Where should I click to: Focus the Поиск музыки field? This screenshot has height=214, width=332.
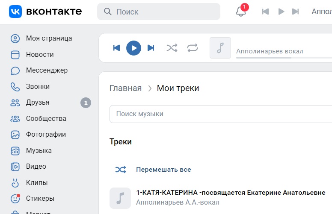[x=221, y=114]
